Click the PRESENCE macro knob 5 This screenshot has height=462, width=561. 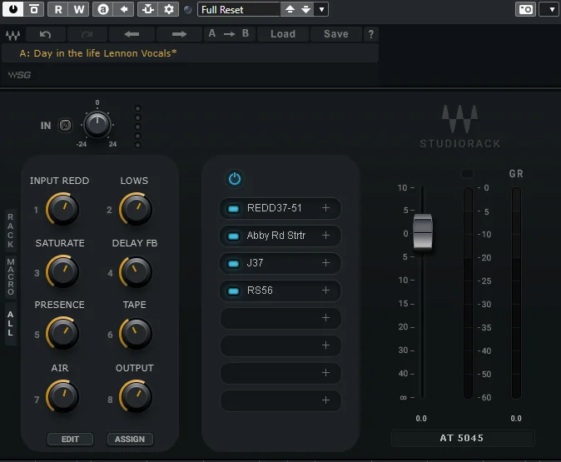click(x=62, y=333)
